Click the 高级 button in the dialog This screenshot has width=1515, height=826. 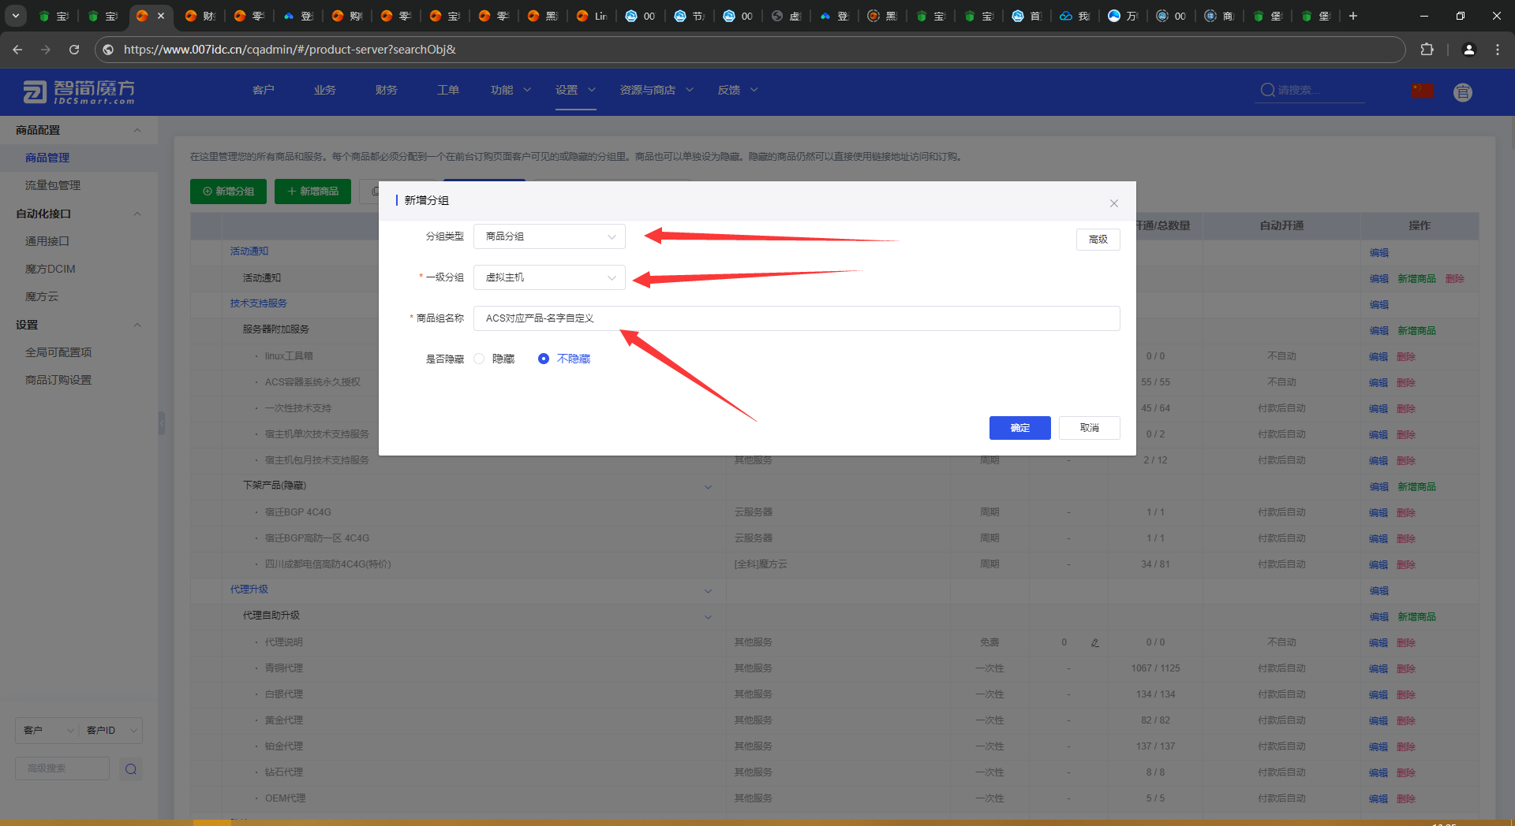1098,240
